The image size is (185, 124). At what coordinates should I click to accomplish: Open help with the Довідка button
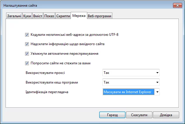[x=166, y=115]
